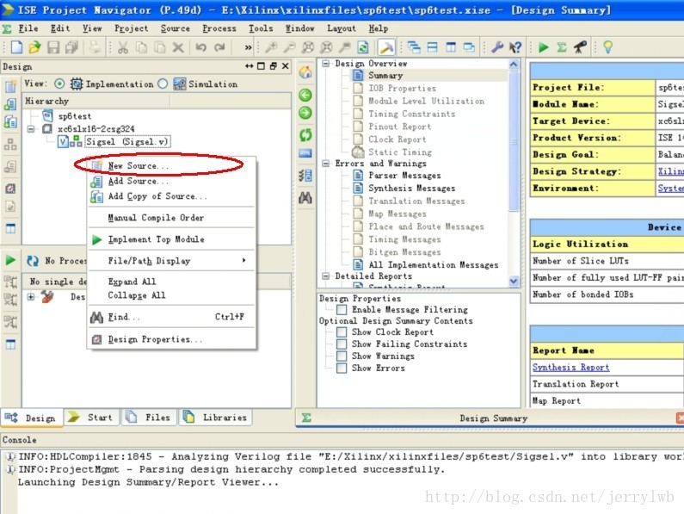
Task: Click the home icon in Design Summary sidebar
Action: 305,72
